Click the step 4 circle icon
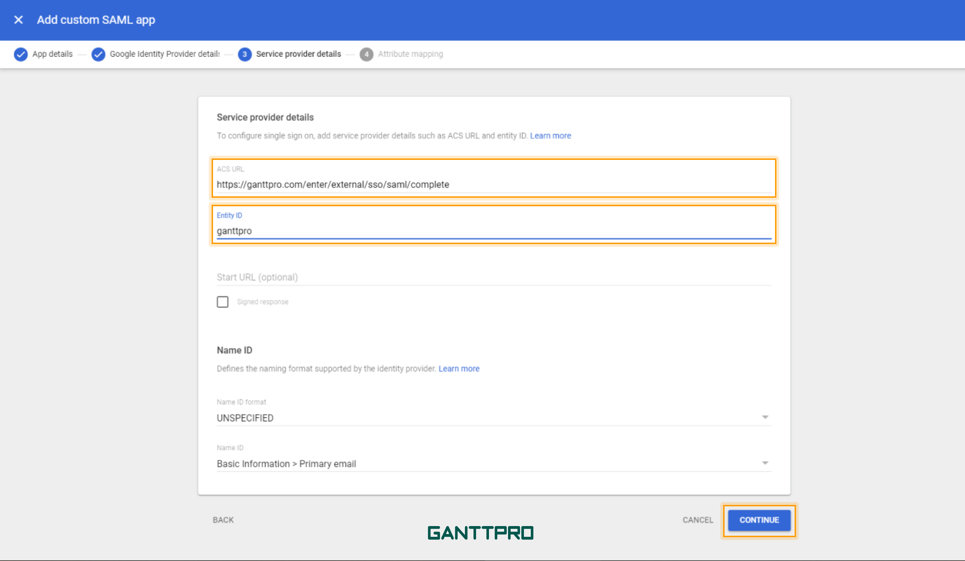The height and width of the screenshot is (561, 965). [367, 54]
